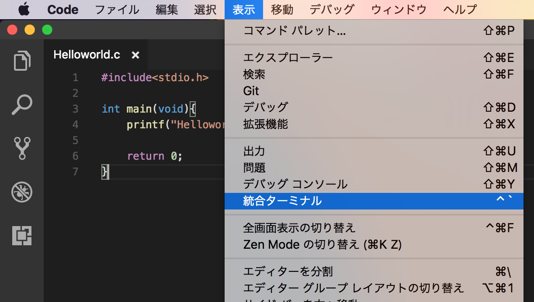Choose Git from the dropdown menu
534x302 pixels.
coord(374,91)
